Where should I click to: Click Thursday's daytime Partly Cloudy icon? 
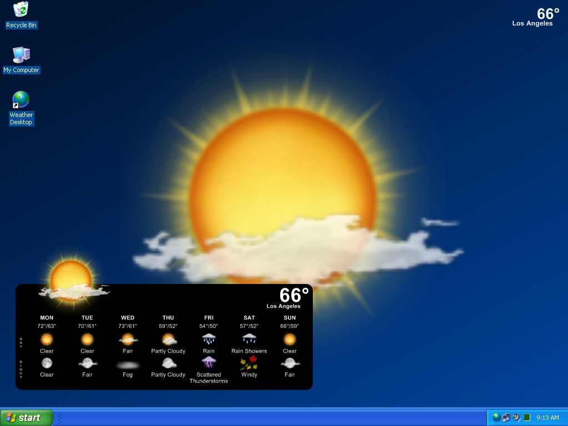point(169,339)
